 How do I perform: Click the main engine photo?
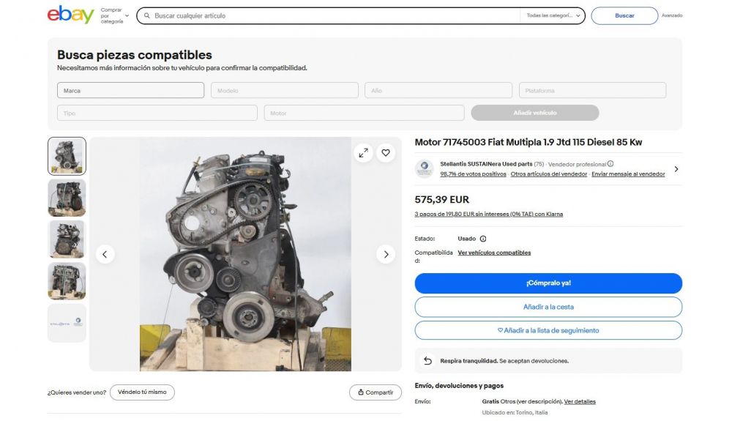pyautogui.click(x=245, y=254)
